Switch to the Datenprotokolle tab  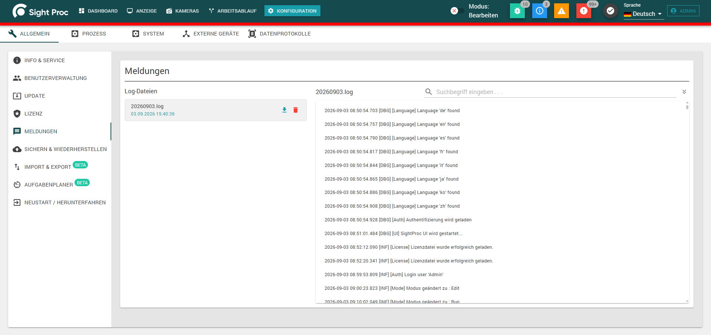click(x=280, y=34)
